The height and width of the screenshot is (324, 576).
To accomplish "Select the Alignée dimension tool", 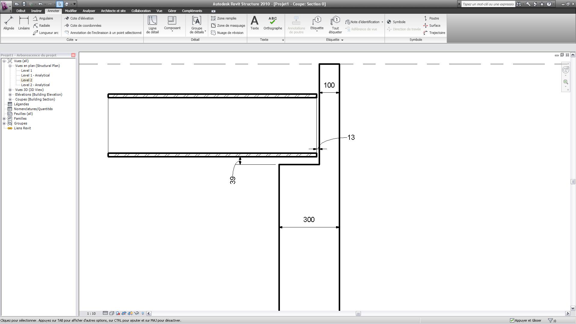I will 9,23.
